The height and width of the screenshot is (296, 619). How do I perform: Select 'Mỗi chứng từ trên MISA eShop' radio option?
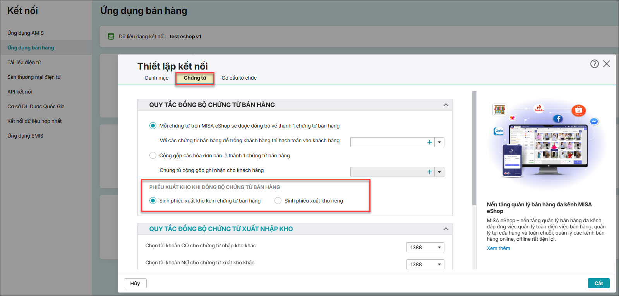coord(153,126)
